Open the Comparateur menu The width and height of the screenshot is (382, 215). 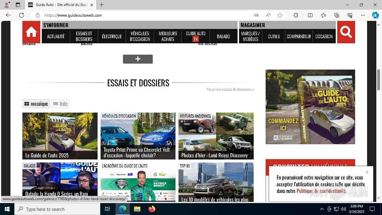299,36
